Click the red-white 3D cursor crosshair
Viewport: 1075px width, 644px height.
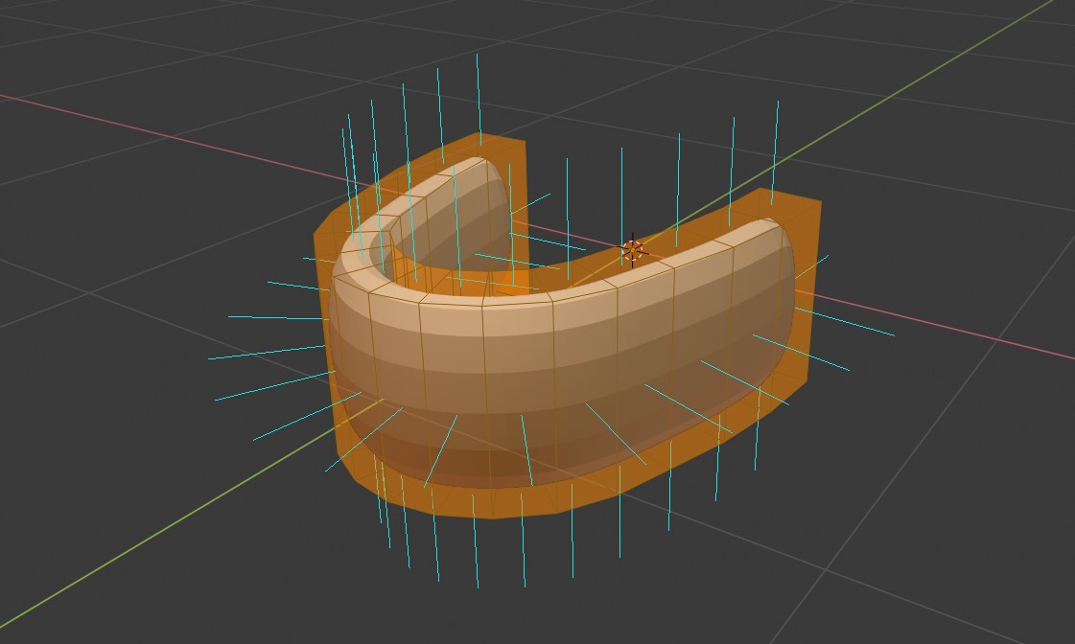(x=633, y=250)
